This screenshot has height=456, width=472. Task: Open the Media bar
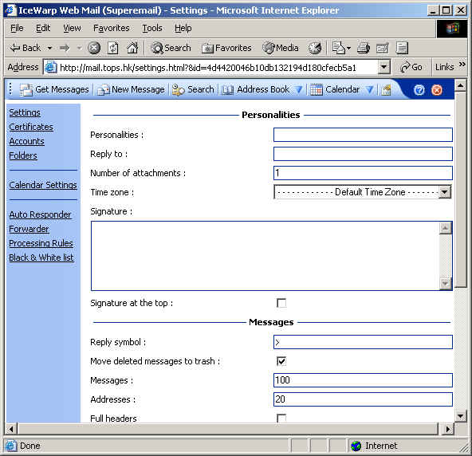[x=281, y=48]
